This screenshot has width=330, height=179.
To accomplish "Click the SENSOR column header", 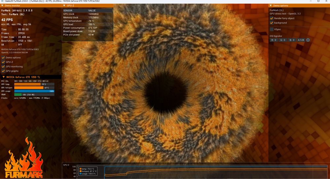I will coord(68,11).
